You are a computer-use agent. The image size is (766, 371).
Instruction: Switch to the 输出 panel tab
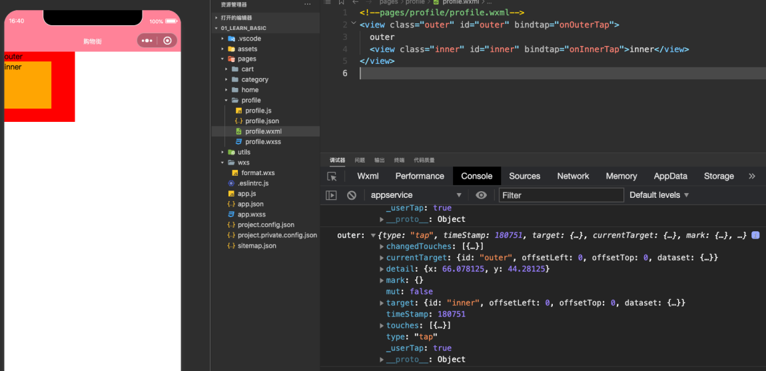[x=380, y=161]
